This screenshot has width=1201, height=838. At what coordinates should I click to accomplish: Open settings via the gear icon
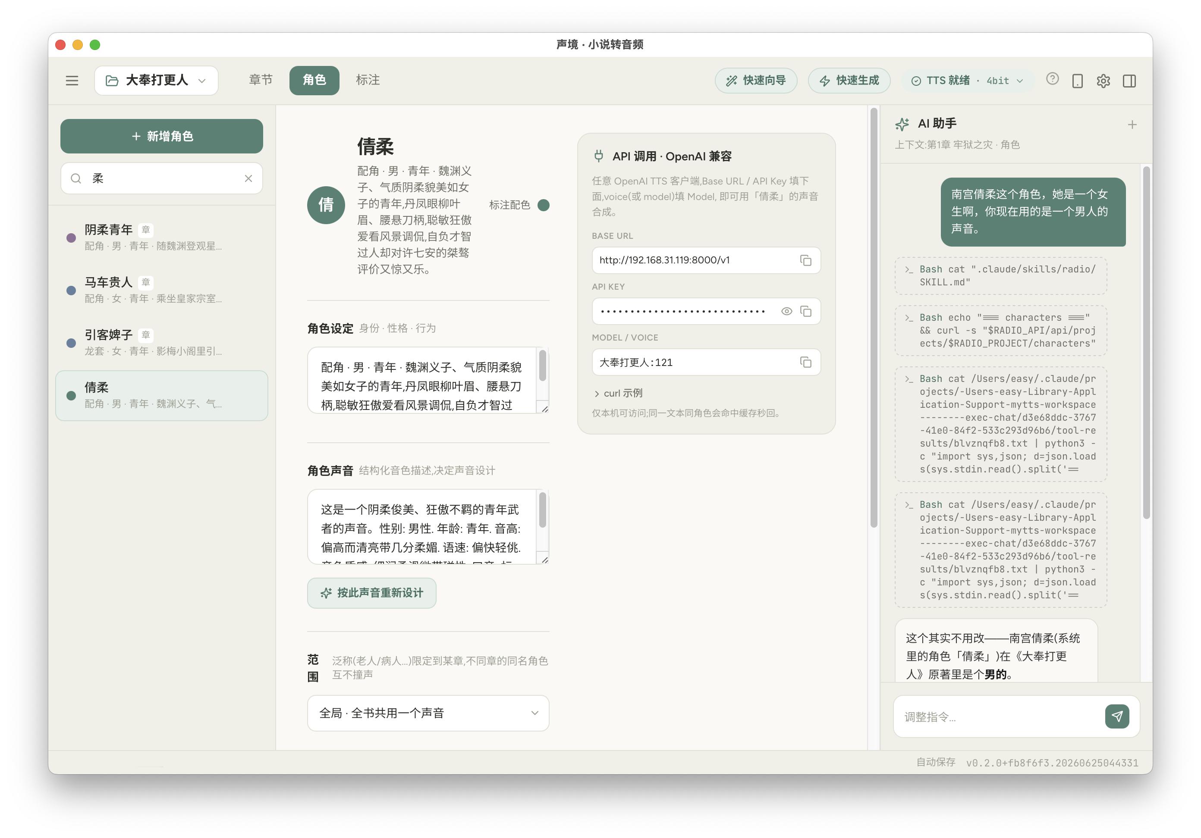tap(1103, 81)
